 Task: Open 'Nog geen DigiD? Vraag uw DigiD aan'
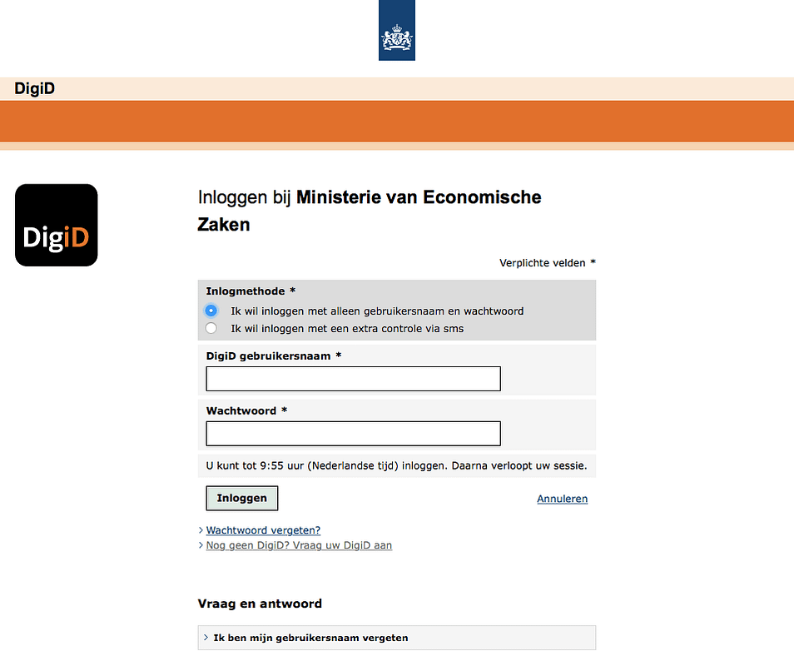pyautogui.click(x=299, y=546)
